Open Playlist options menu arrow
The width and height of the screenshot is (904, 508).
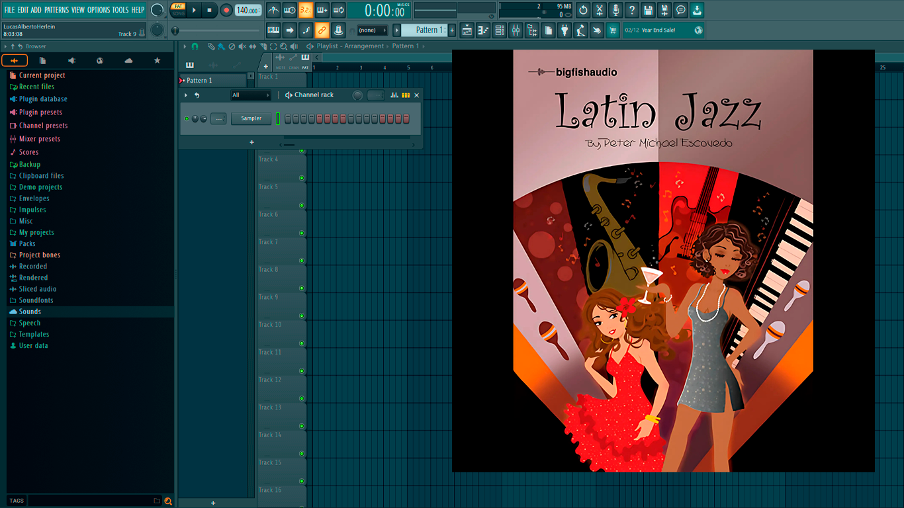[185, 46]
